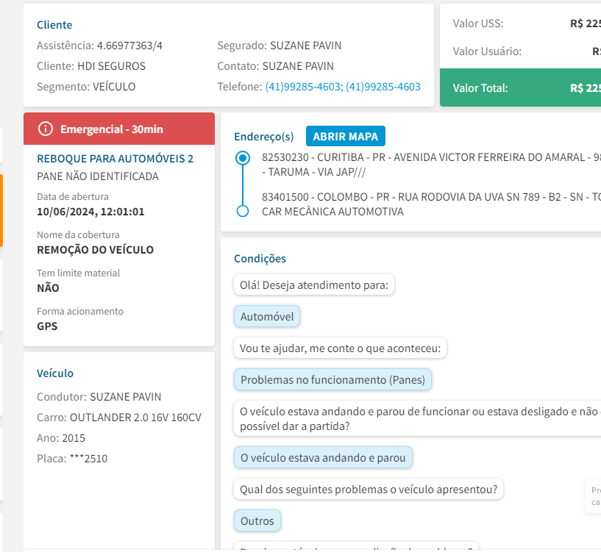This screenshot has height=552, width=601.
Task: Click the Colombo destination address text
Action: 431,204
